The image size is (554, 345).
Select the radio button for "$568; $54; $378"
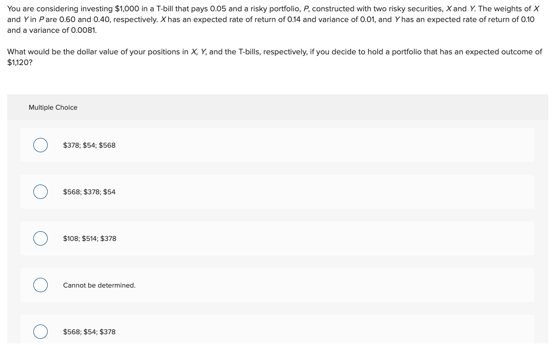pyautogui.click(x=41, y=332)
